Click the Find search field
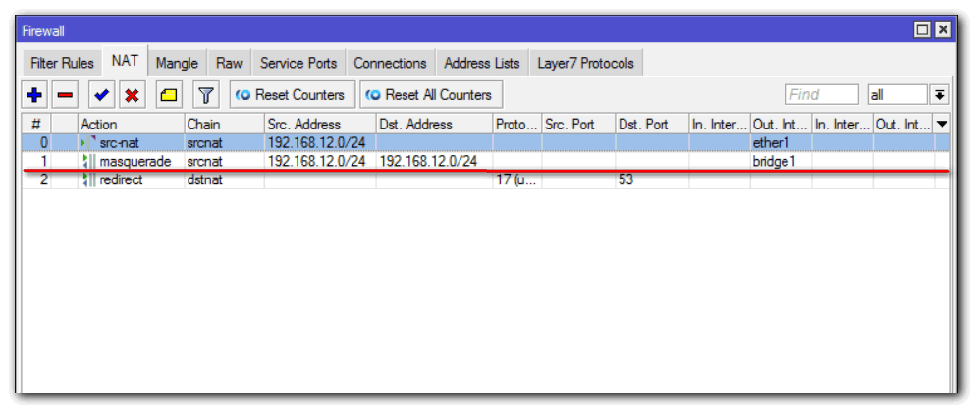 coord(822,95)
